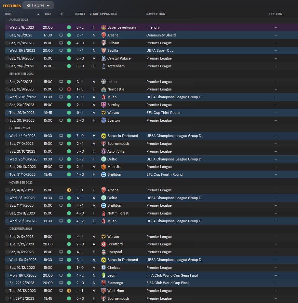298x303 pixels.
Task: Open the Bournemouth link on 7/10/2023 row
Action: (118, 144)
